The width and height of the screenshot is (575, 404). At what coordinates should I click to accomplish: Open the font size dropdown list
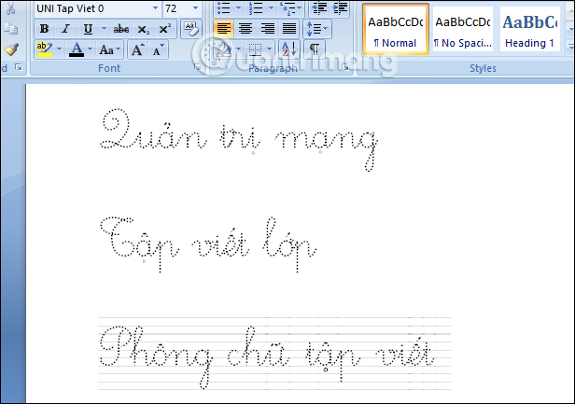pyautogui.click(x=195, y=8)
